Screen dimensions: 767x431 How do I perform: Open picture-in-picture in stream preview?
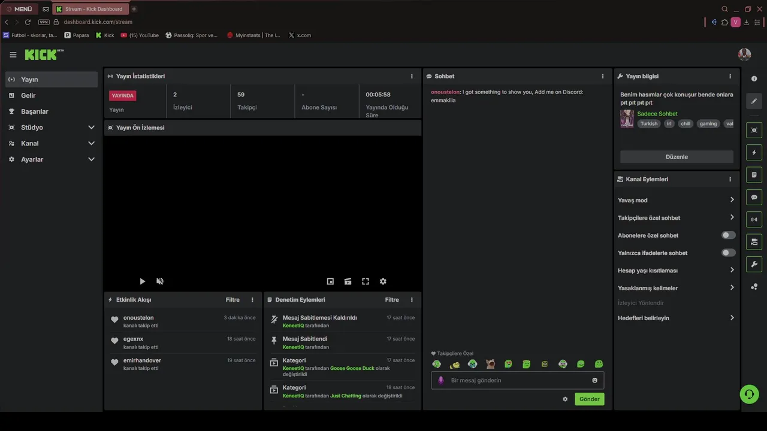(x=330, y=281)
